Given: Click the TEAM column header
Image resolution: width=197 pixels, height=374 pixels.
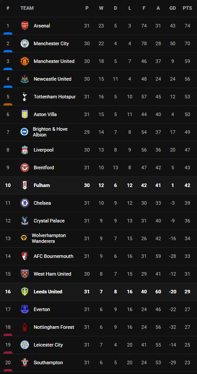Looking at the screenshot, I should (x=27, y=8).
